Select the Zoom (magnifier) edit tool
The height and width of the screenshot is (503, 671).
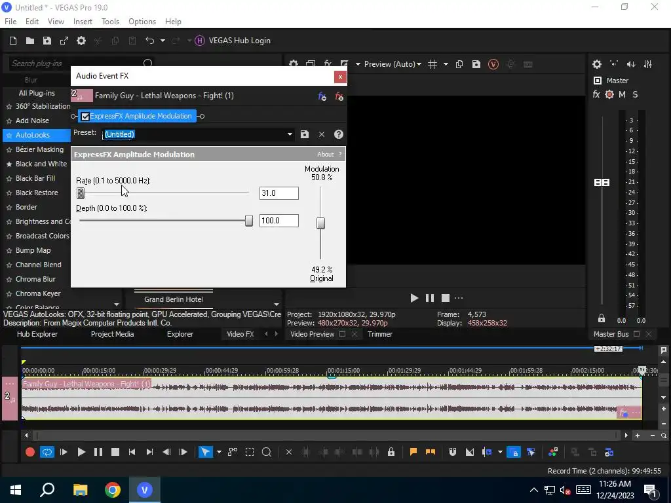pyautogui.click(x=267, y=452)
